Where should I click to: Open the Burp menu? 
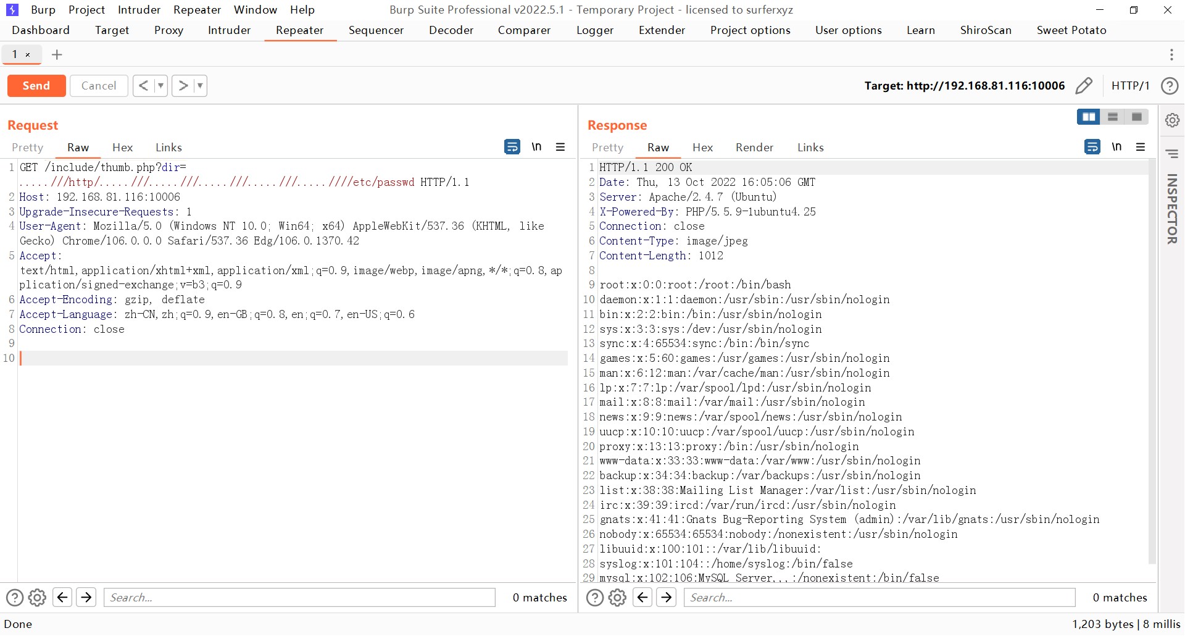43,10
